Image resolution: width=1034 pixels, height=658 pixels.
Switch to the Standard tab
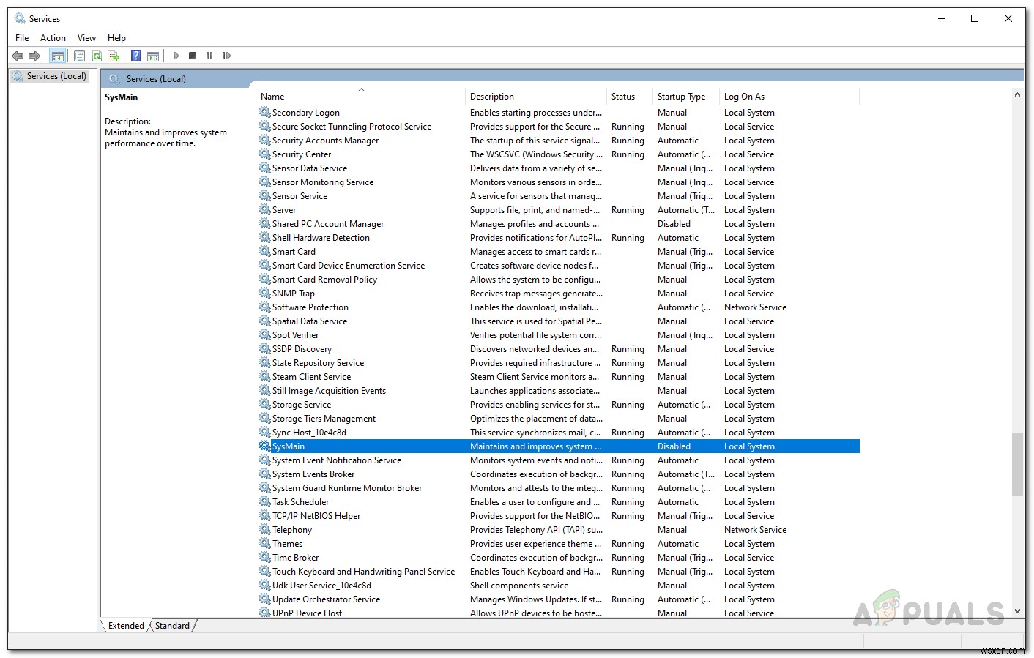pyautogui.click(x=172, y=626)
